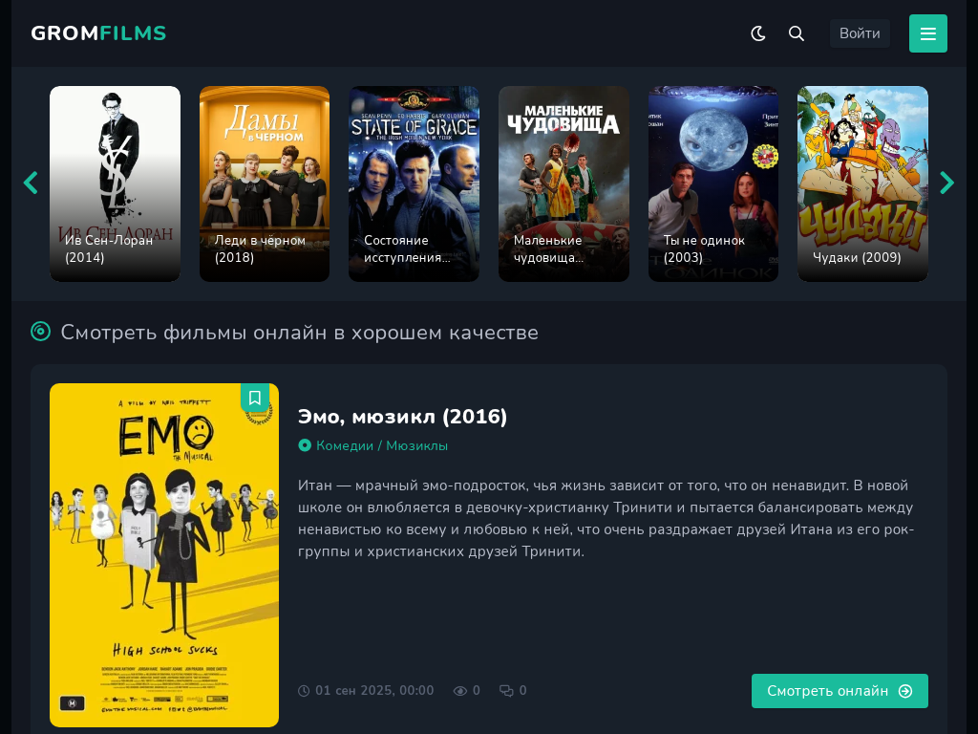Advance the carousel with the right arrow

coord(946,183)
